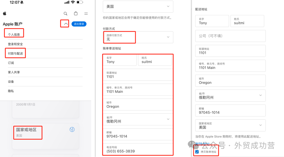The height and width of the screenshot is (157, 284).
Task: Click the 付款方式 label text
Action: [109, 29]
